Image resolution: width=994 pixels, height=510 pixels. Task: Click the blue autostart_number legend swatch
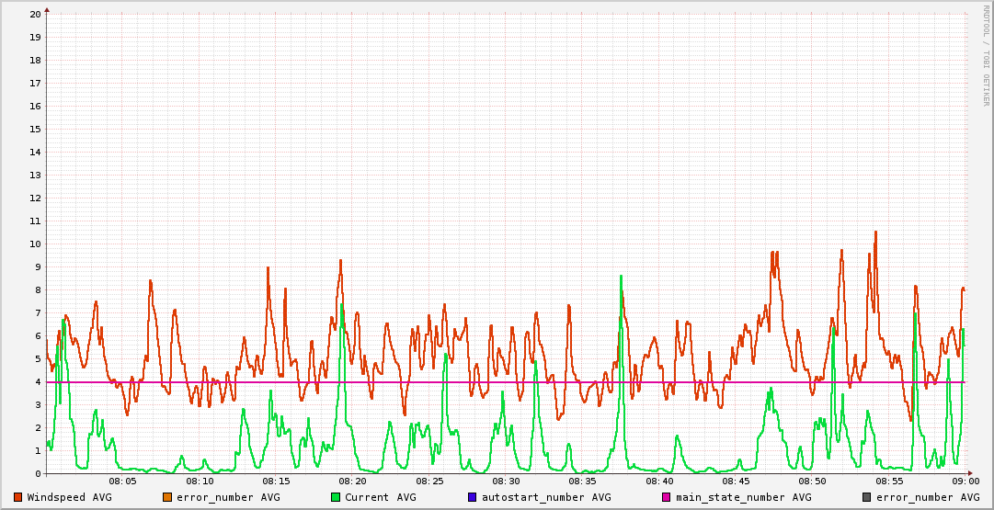(x=473, y=497)
